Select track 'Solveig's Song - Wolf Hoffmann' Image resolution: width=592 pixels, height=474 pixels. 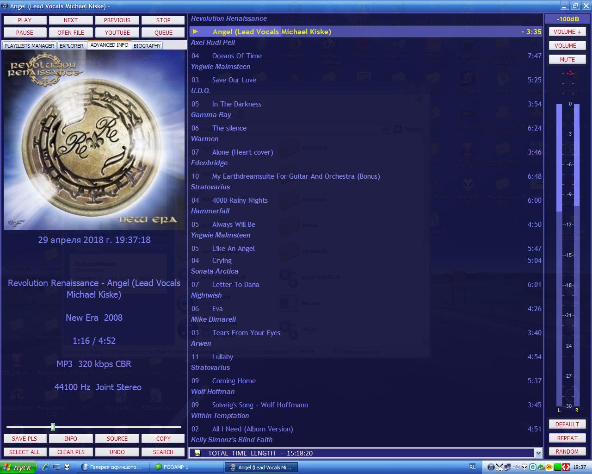[x=366, y=405]
